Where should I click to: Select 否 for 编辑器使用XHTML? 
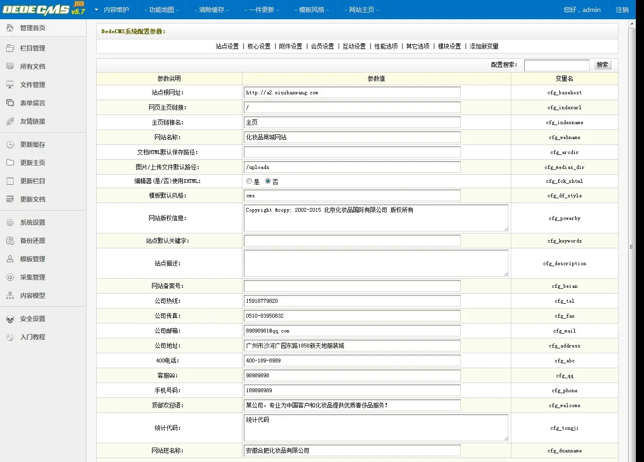(268, 181)
